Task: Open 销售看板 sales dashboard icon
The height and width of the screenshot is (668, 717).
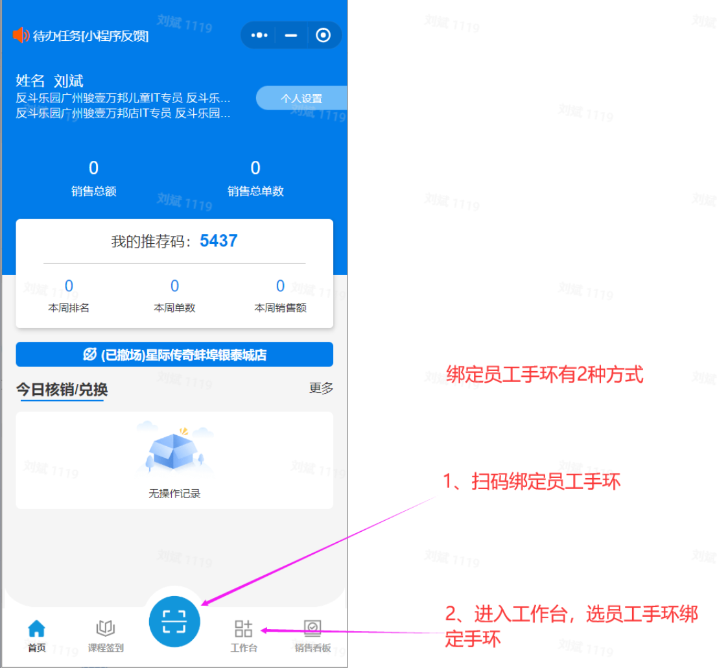Action: 312,628
